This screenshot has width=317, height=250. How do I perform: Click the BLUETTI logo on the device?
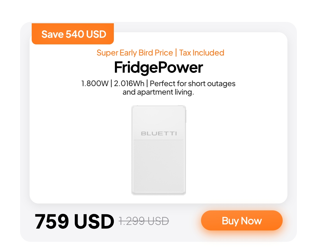coord(158,133)
